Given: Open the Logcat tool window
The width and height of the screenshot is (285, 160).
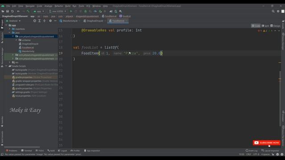Looking at the screenshot, I should click(62, 151).
